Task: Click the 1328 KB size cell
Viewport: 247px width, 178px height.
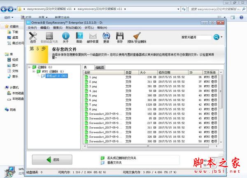Action: click(x=151, y=105)
